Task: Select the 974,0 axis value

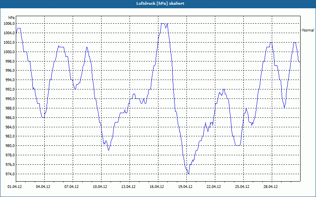Action: point(10,174)
